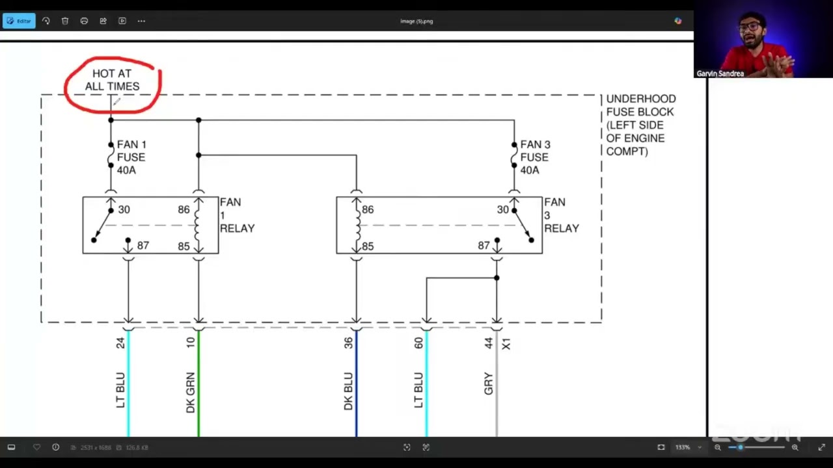
Task: Open the Editar image editor
Action: pos(19,21)
